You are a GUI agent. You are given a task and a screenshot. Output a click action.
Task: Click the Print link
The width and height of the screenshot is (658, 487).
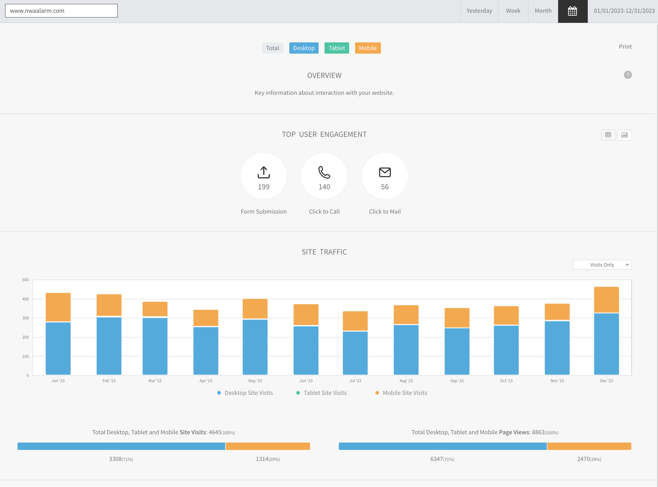point(625,47)
